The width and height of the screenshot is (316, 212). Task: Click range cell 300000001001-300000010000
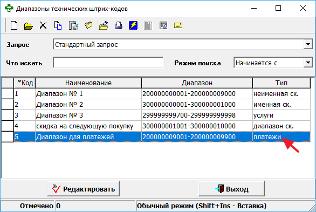[x=197, y=126]
